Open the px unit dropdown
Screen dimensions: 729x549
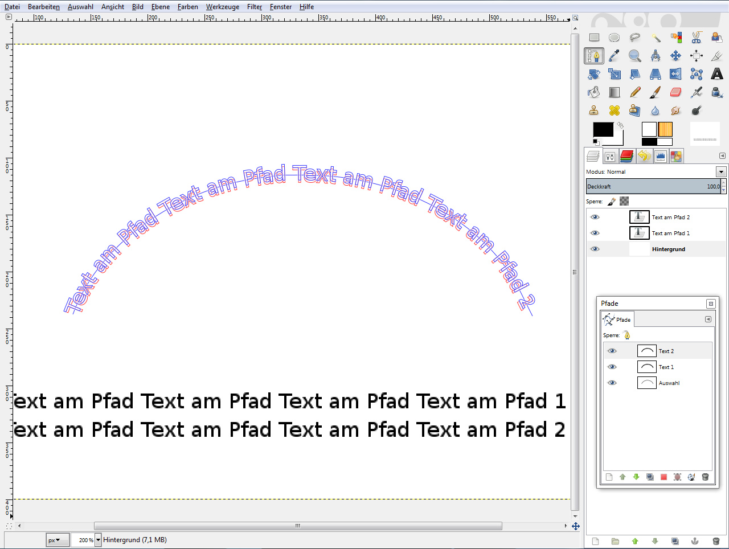coord(58,540)
